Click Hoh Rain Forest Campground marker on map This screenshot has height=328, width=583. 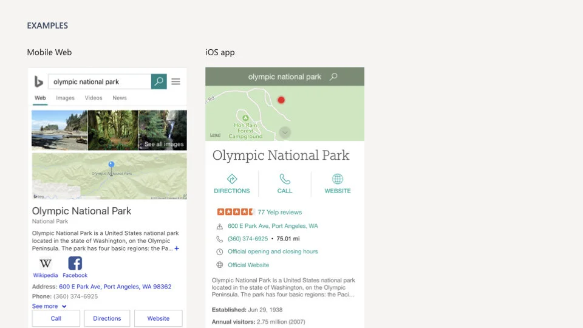point(245,118)
